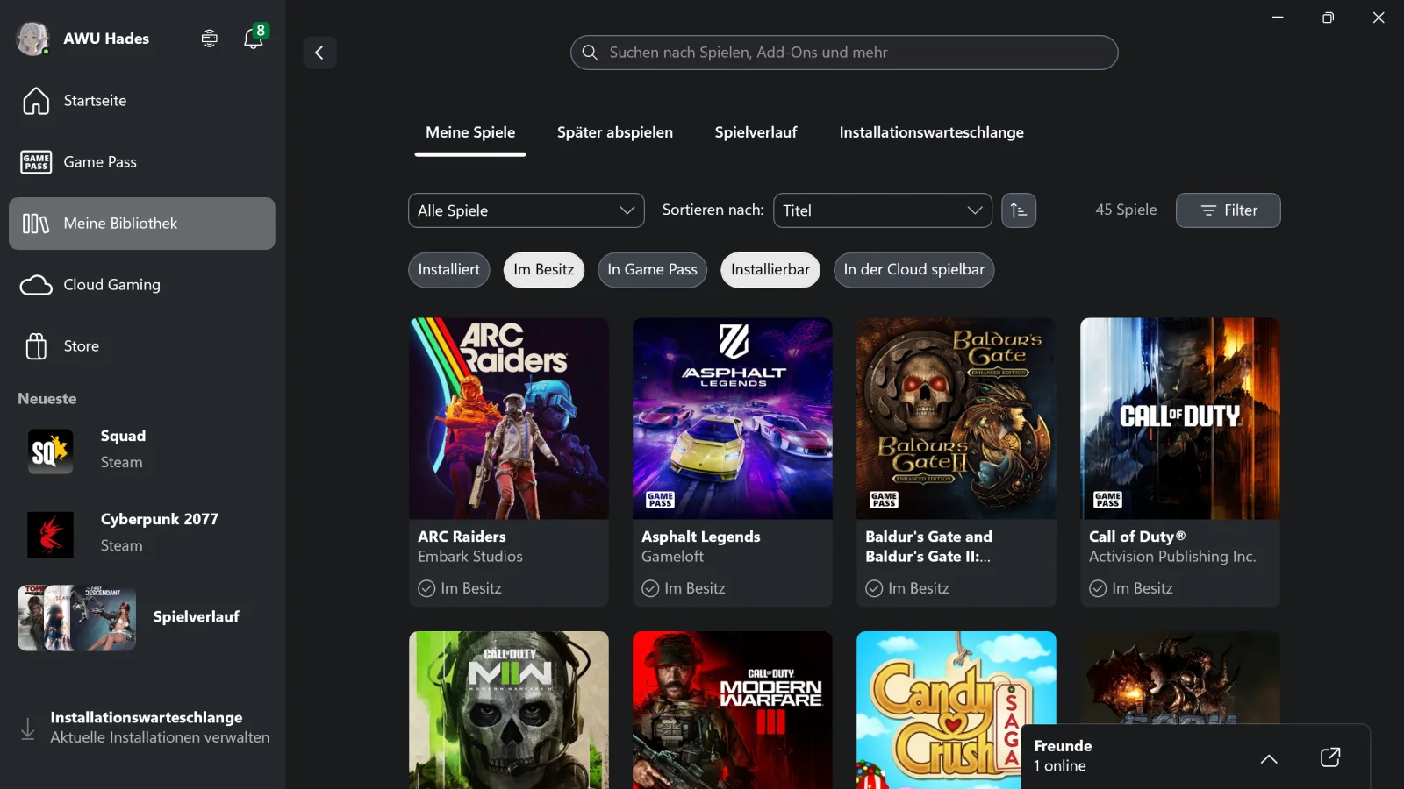
Task: Navigate to Game Pass in the sidebar
Action: (x=142, y=162)
